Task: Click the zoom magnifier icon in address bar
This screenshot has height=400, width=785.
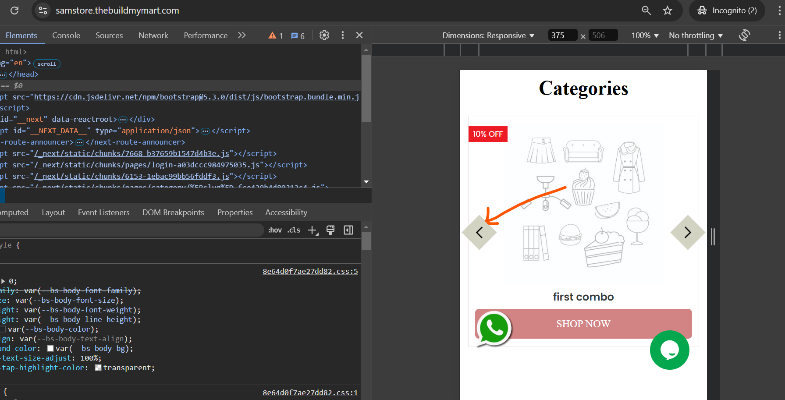Action: click(646, 11)
